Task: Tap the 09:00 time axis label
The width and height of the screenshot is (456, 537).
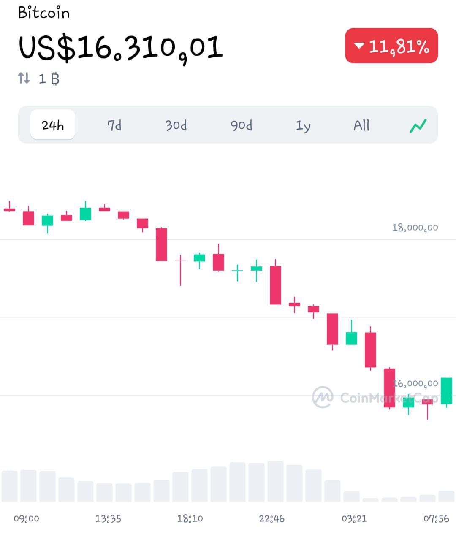Action: pyautogui.click(x=26, y=518)
